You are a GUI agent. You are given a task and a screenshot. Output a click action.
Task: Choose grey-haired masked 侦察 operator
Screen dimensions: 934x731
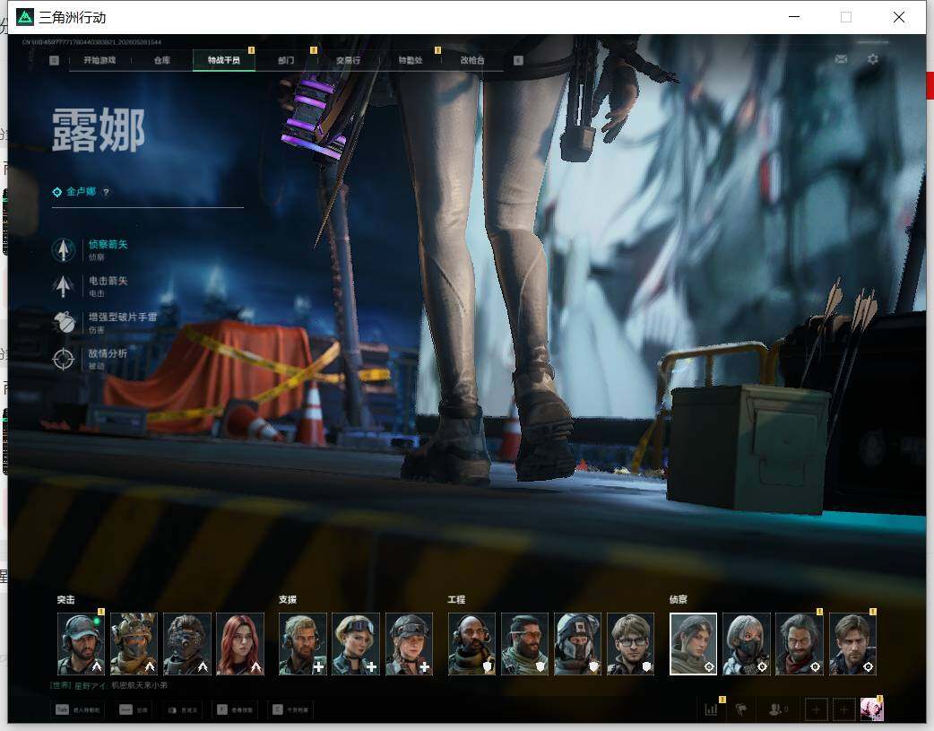pyautogui.click(x=747, y=644)
